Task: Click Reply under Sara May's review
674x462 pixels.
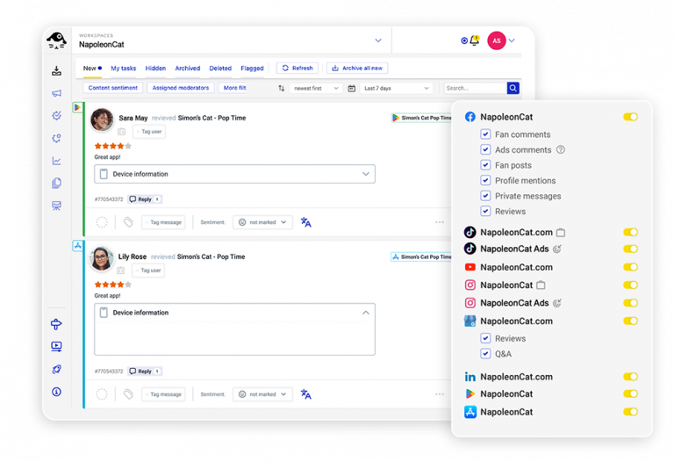Action: pyautogui.click(x=145, y=199)
